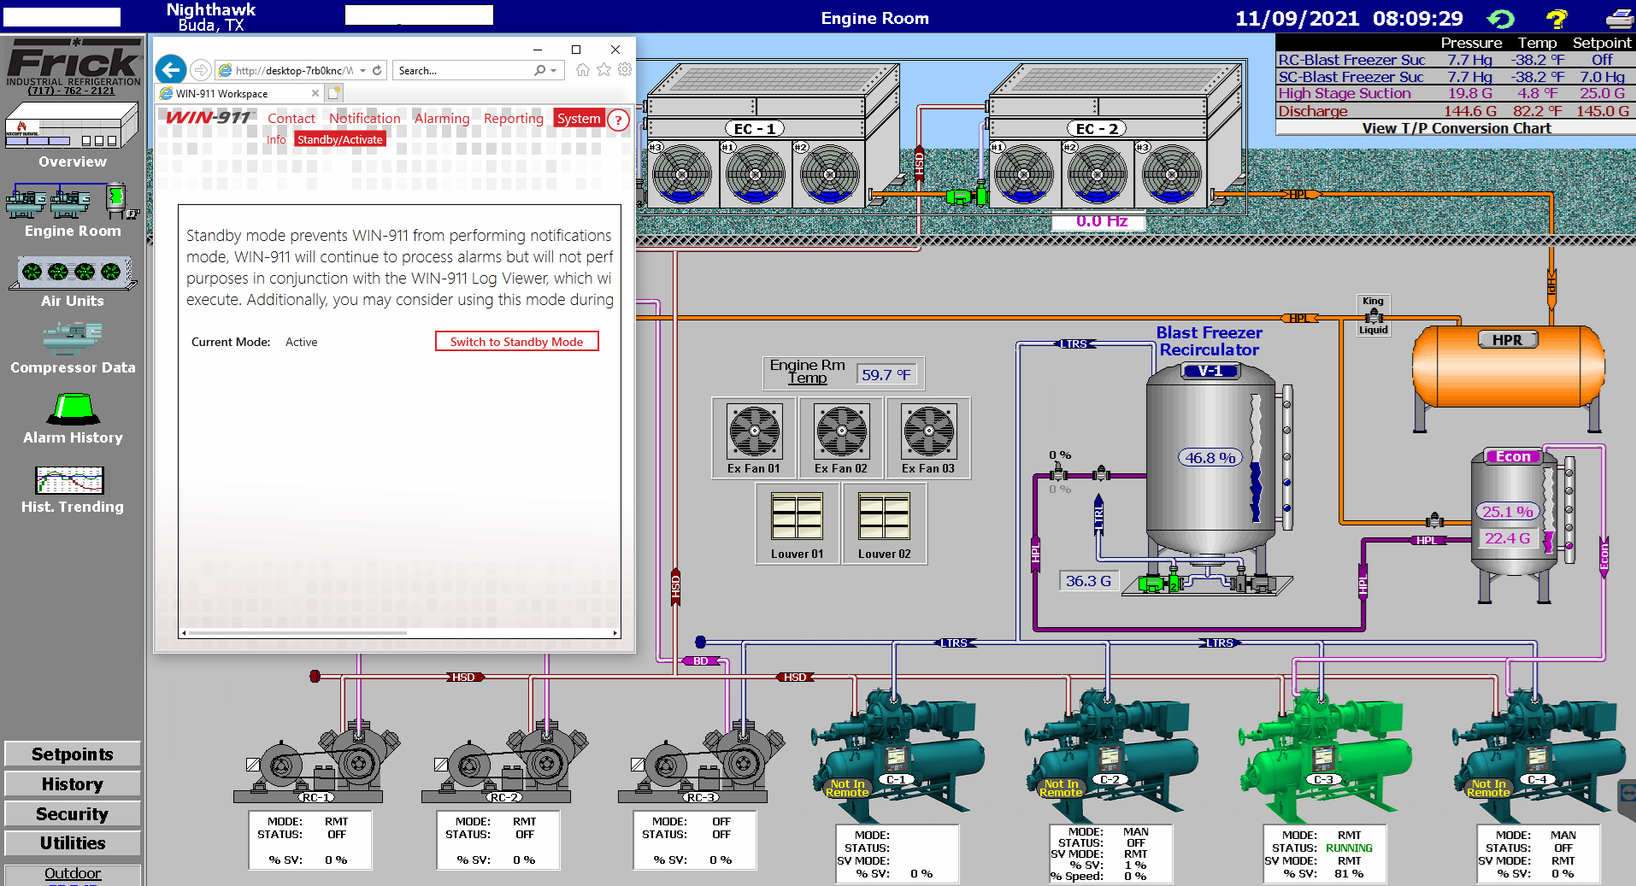
Task: Open the Reporting menu
Action: [514, 119]
